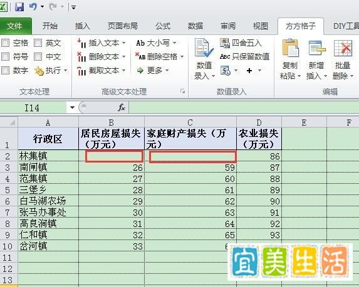Image resolution: width=359 pixels, height=287 pixels.
Task: Click cell B3 with value 26
Action: pos(112,168)
